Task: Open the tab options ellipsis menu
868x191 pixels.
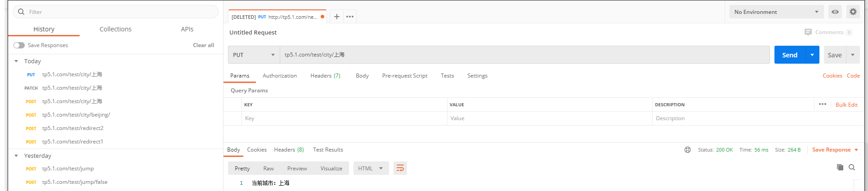Action: [x=350, y=17]
